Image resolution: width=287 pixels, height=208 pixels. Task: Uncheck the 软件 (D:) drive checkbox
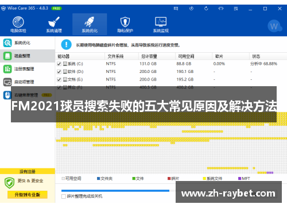[x=59, y=72]
